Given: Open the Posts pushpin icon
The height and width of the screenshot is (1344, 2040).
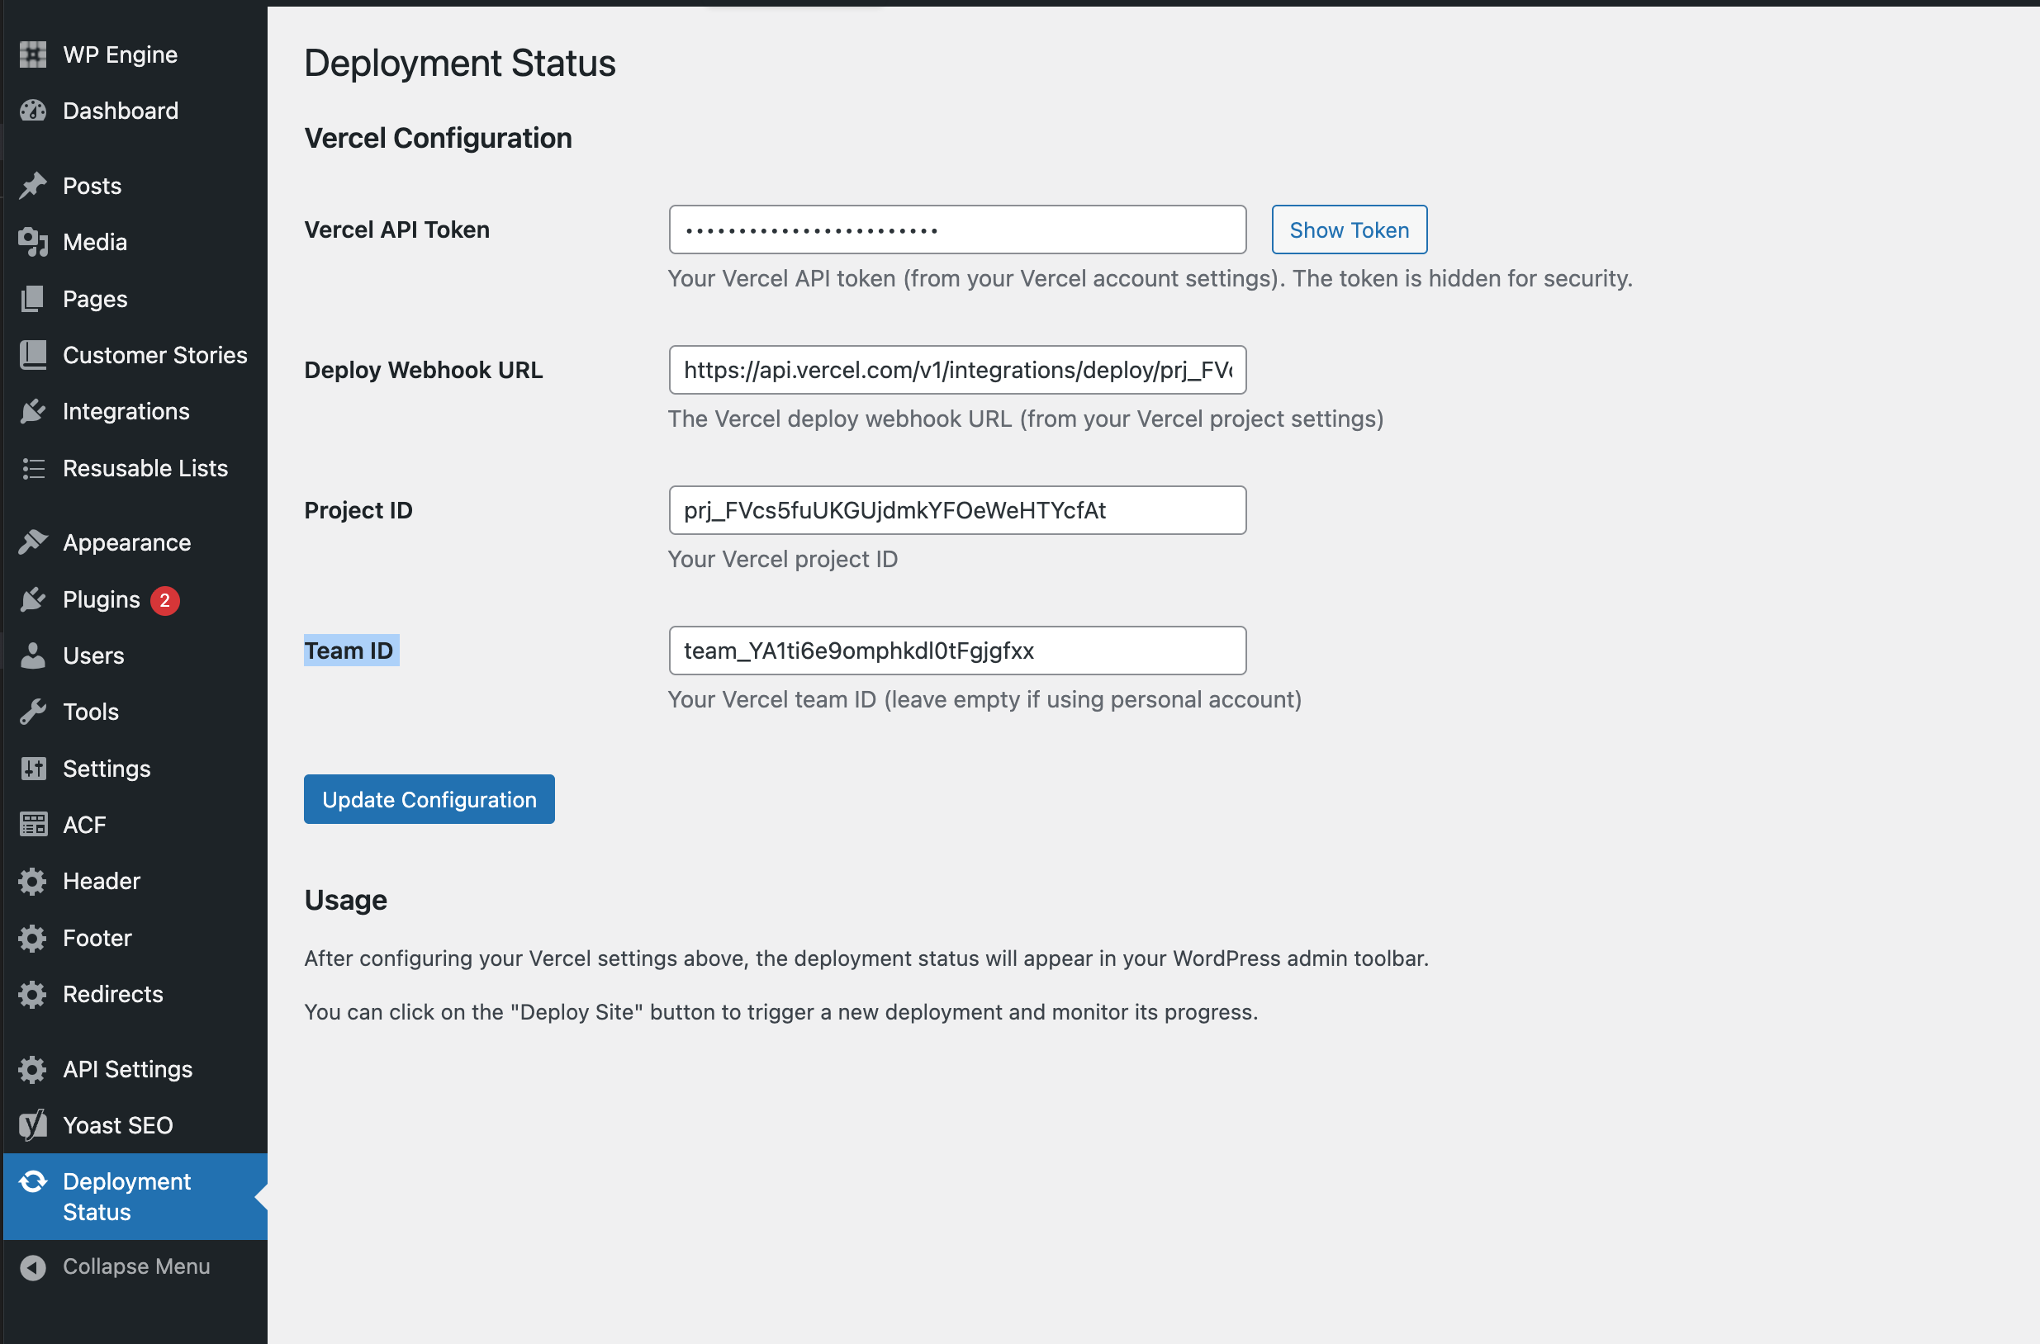Looking at the screenshot, I should click(32, 185).
